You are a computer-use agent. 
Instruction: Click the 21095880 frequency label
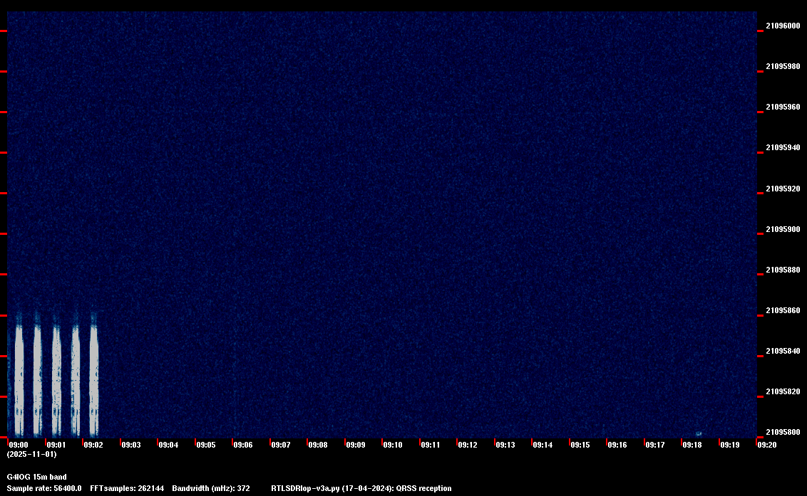(x=783, y=270)
